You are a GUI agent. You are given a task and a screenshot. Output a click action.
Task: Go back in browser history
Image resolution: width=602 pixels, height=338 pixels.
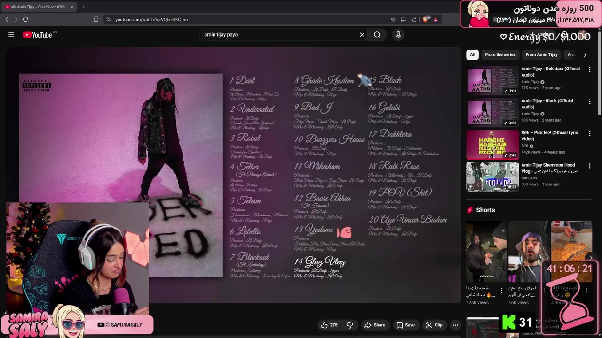[7, 19]
